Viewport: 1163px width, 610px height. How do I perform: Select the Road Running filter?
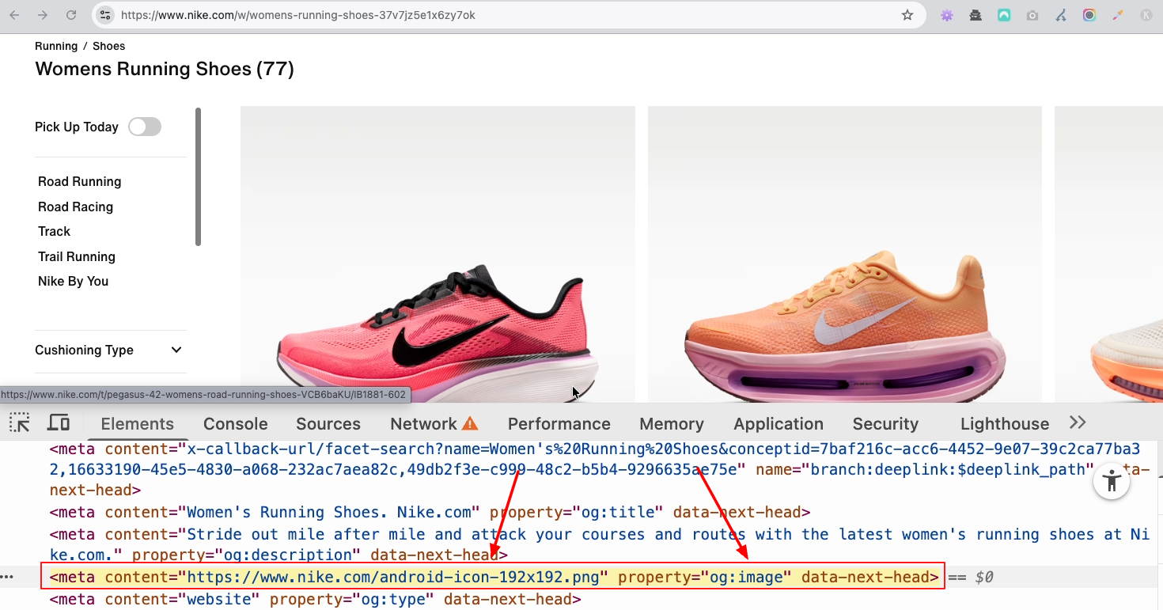click(79, 181)
